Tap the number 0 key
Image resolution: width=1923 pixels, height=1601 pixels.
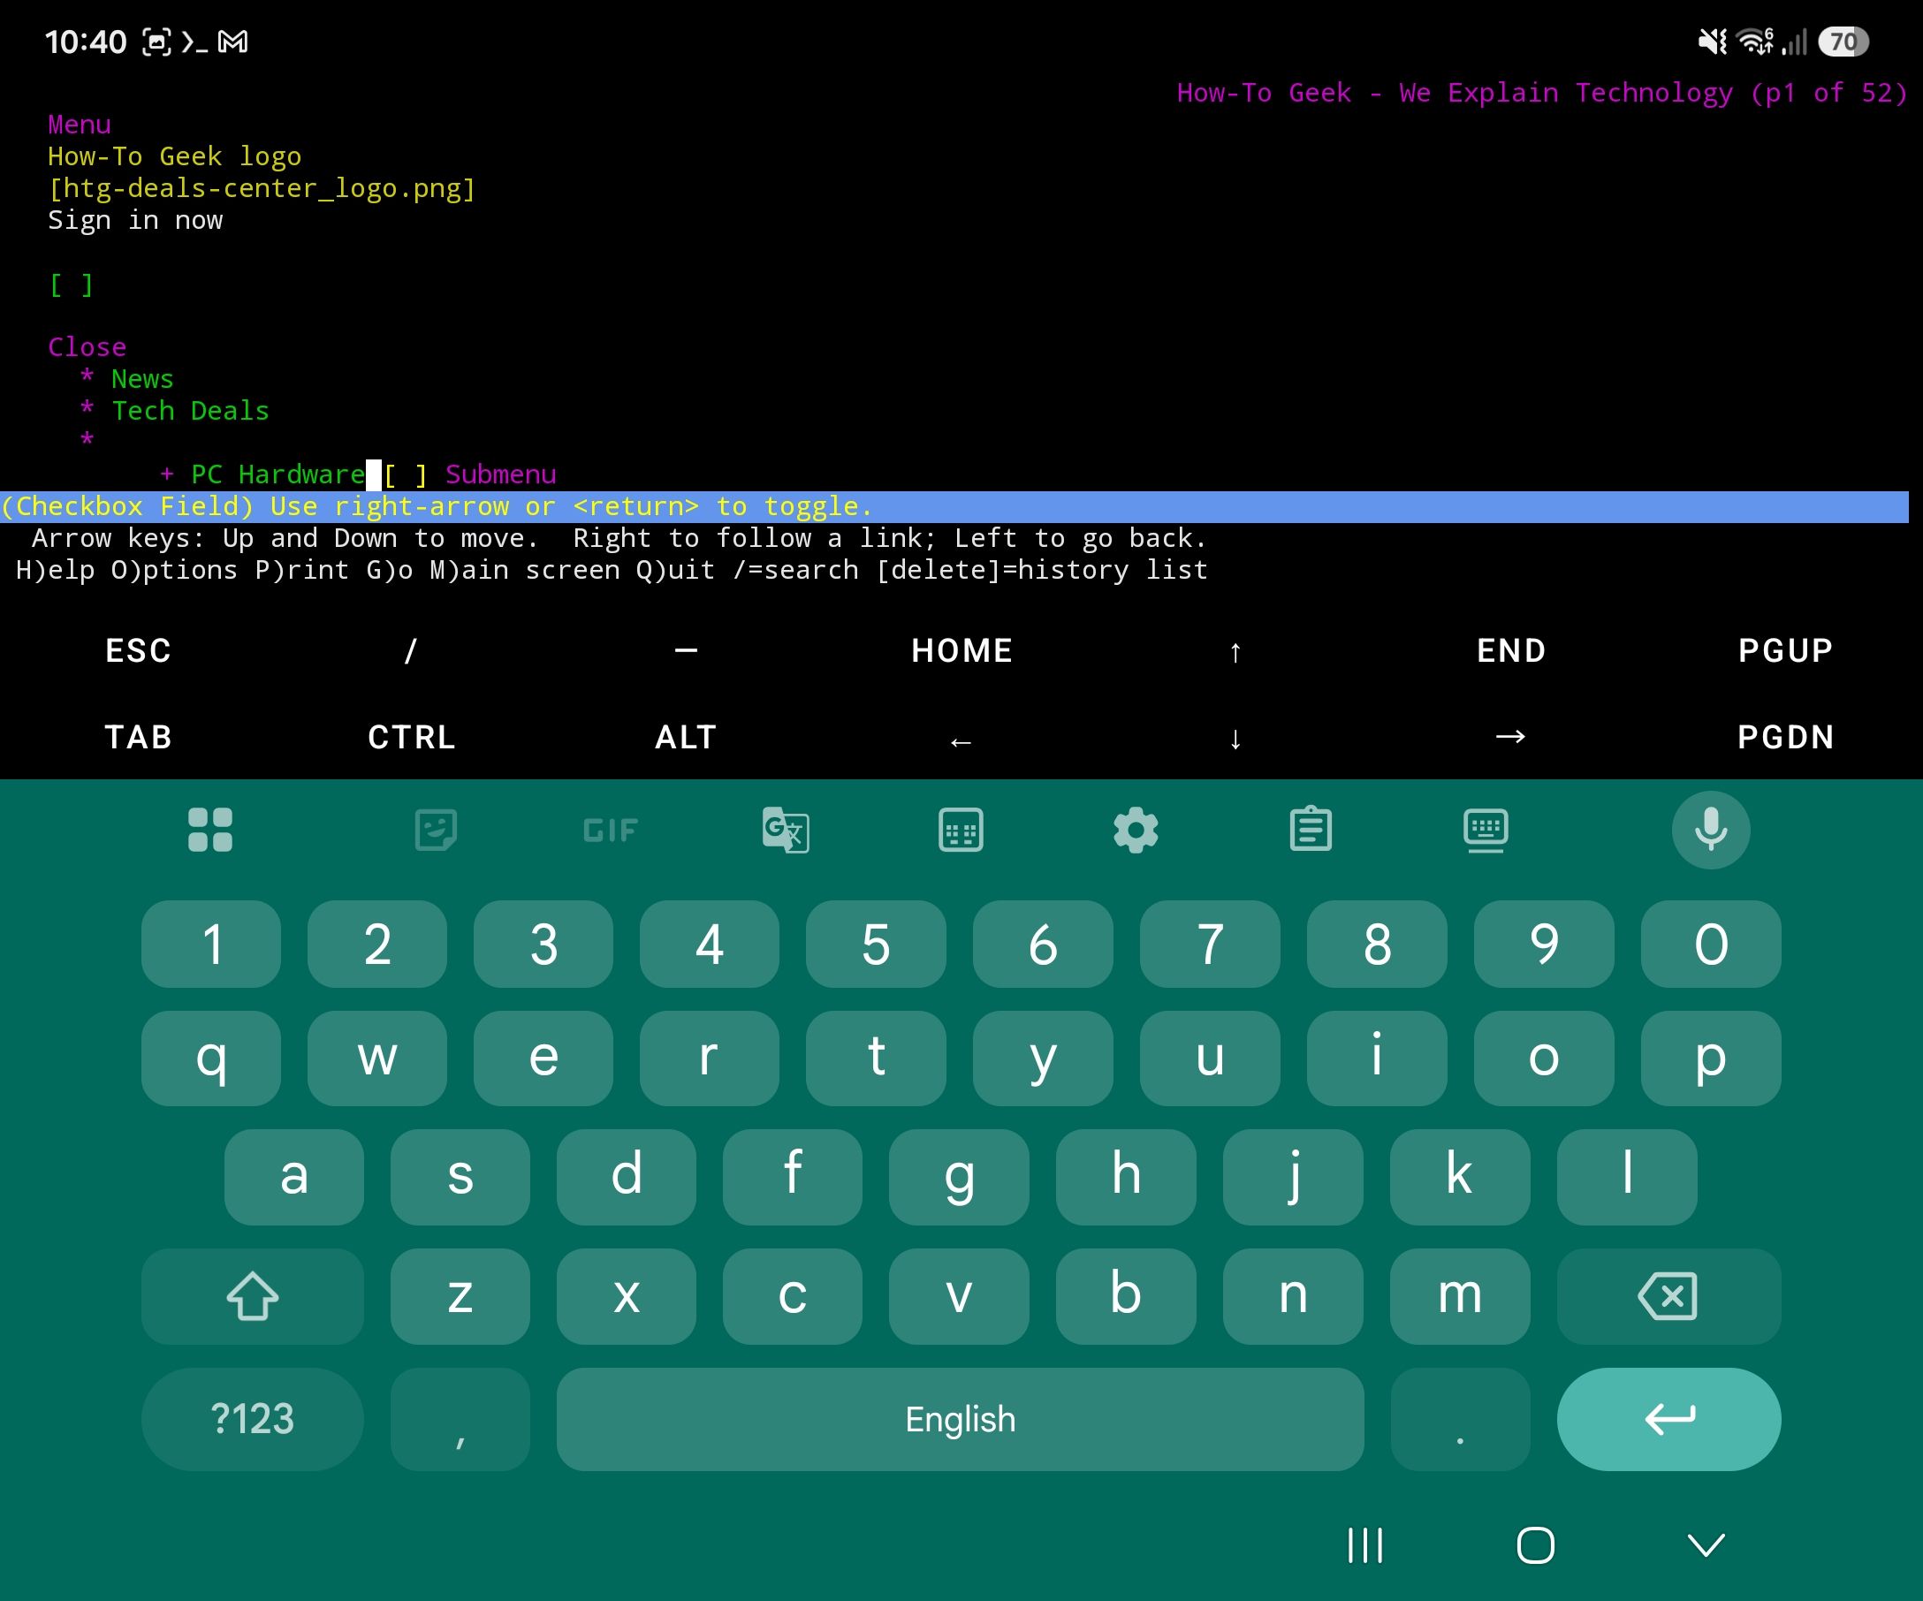[1711, 944]
